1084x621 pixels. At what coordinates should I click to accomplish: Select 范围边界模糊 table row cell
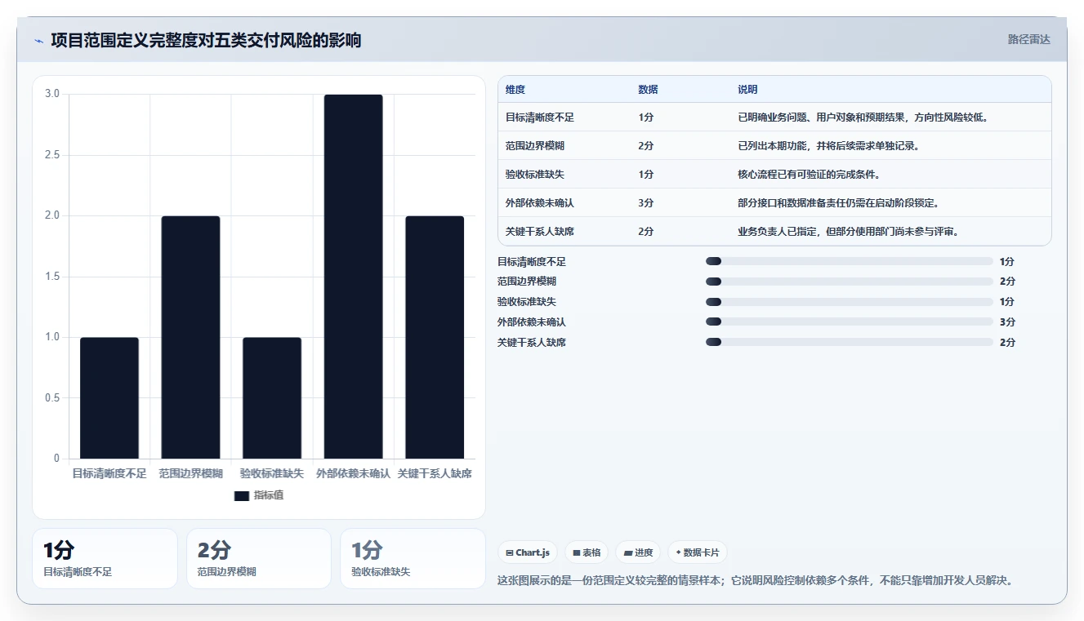[x=535, y=146]
